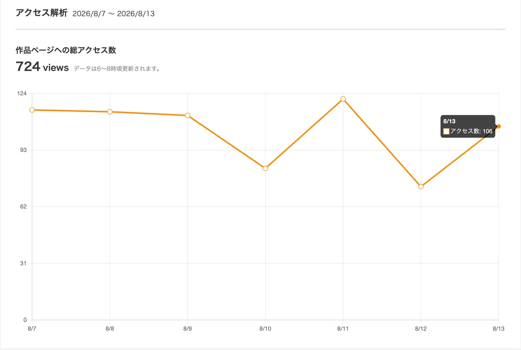Click the 8/12 lowest data point
Screen dimensions: 521x350
coord(421,186)
